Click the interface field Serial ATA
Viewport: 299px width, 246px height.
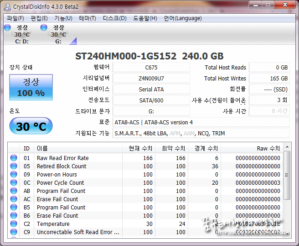pos(151,89)
